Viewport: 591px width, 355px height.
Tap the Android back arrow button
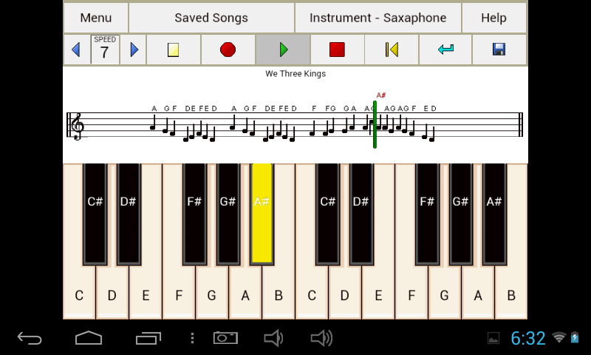click(x=30, y=339)
